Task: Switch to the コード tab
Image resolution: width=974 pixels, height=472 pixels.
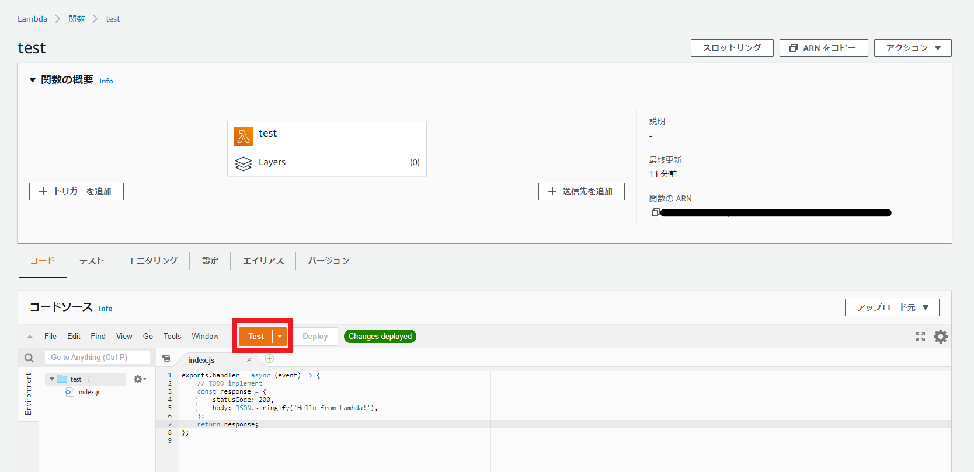Action: tap(43, 261)
